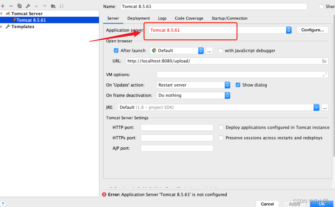Click the Move Up arrow icon
This screenshot has width=335, height=207.
[x=36, y=6]
